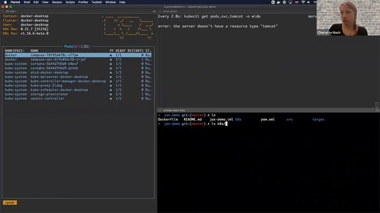Click README.md in the ls output
The image size is (380, 213).
click(192, 120)
